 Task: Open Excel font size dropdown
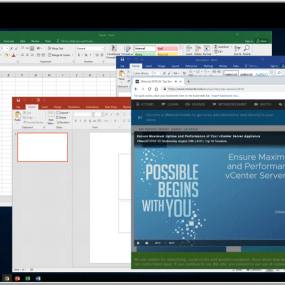(7, 48)
